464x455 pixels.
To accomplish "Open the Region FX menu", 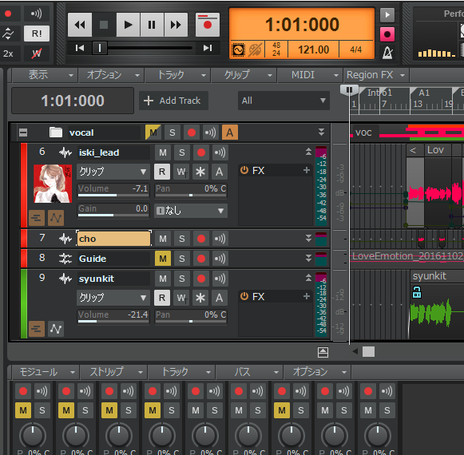I will point(376,75).
